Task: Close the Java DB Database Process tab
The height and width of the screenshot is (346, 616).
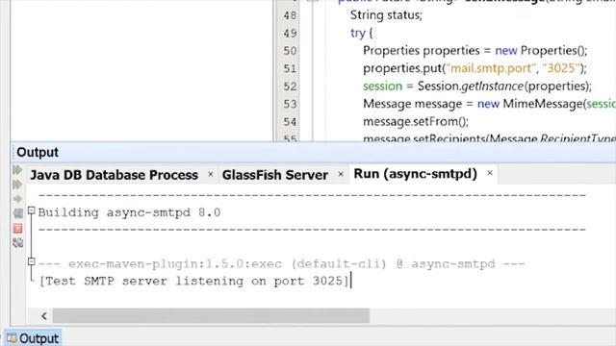Action: coord(211,174)
